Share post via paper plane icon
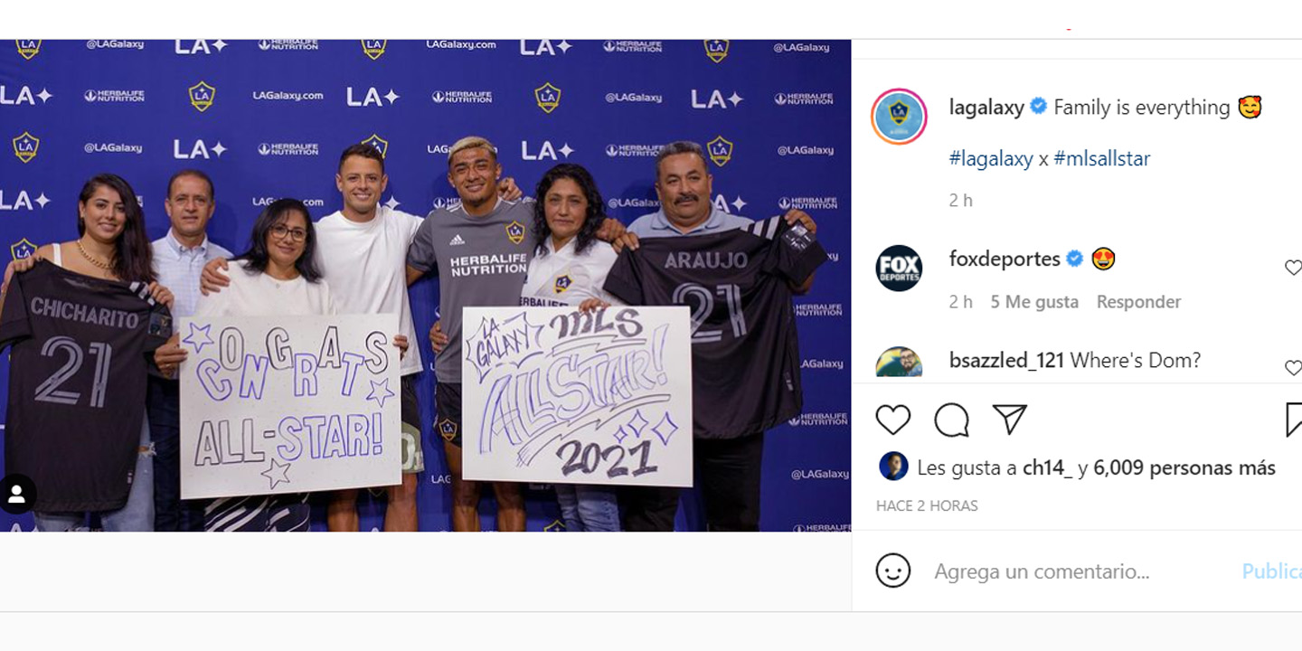 (1009, 419)
